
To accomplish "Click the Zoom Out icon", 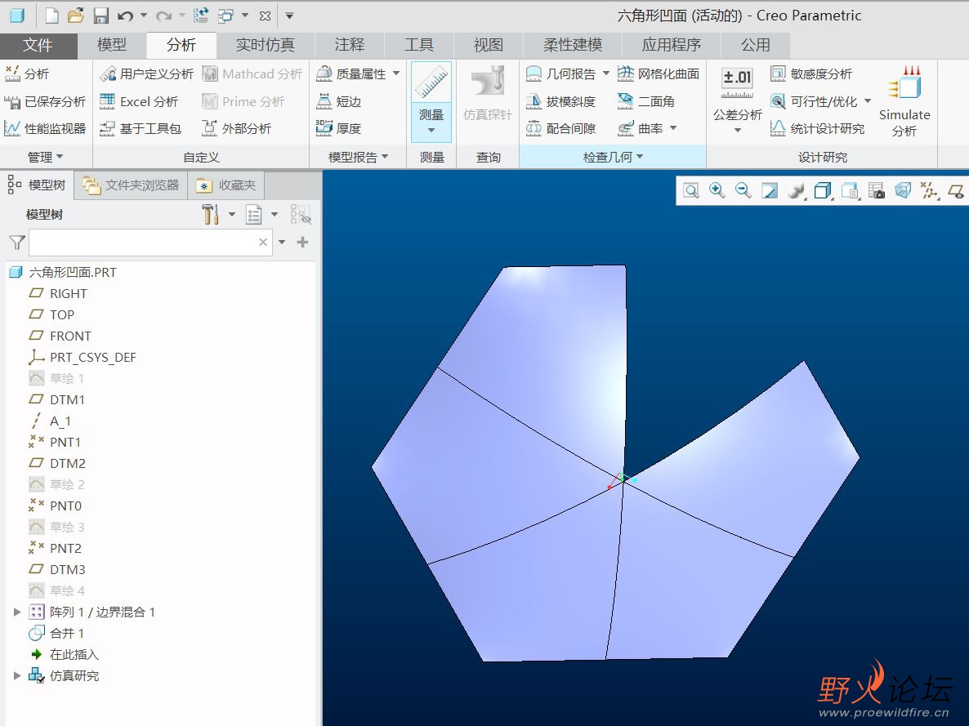I will click(x=743, y=190).
